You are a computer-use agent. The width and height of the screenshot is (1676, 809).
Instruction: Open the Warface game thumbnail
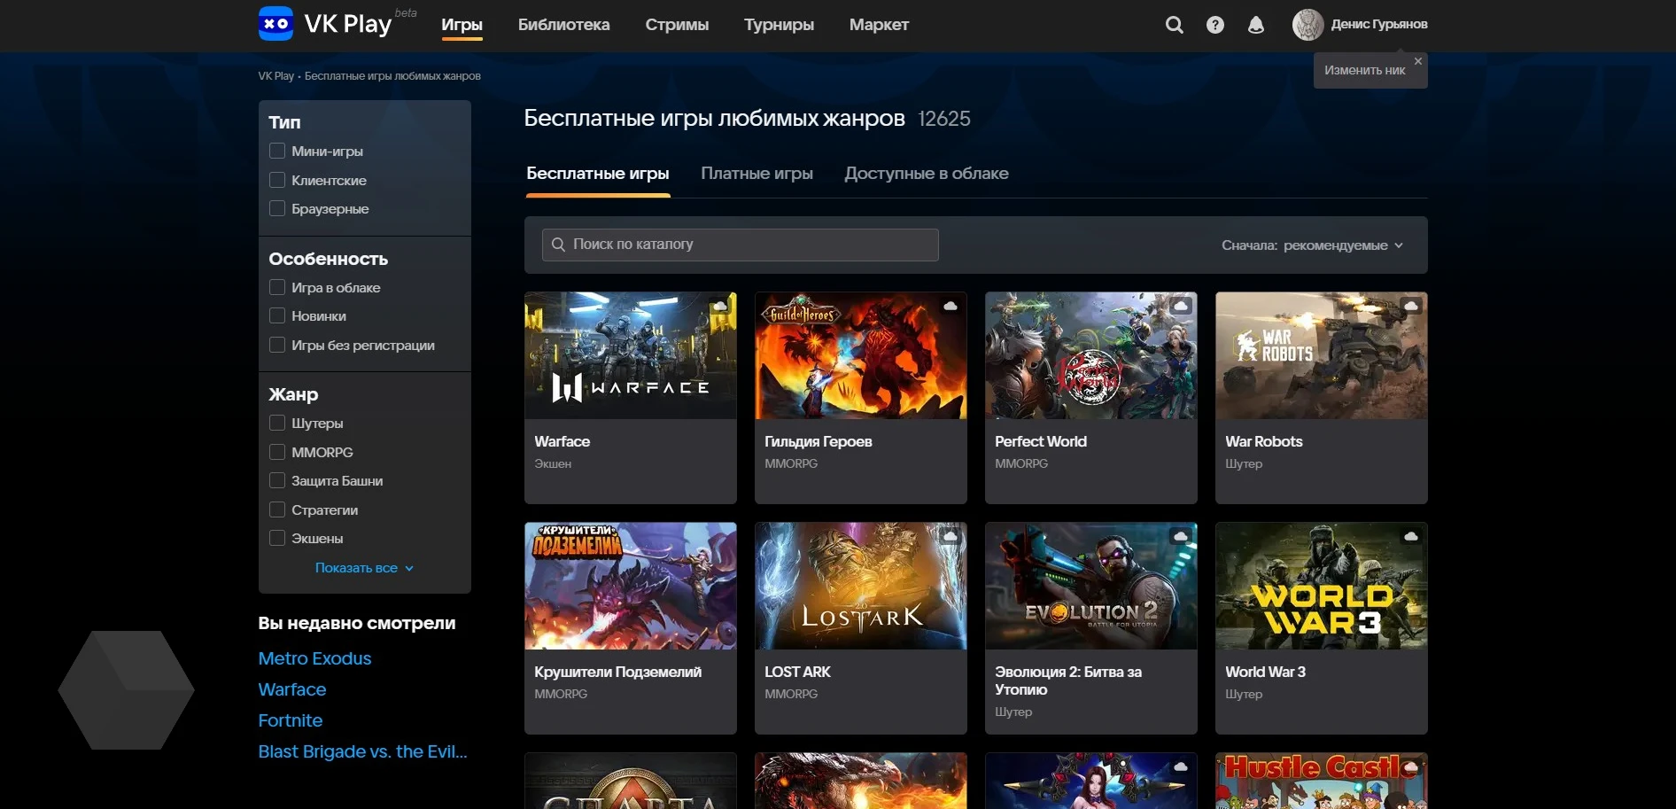point(630,355)
